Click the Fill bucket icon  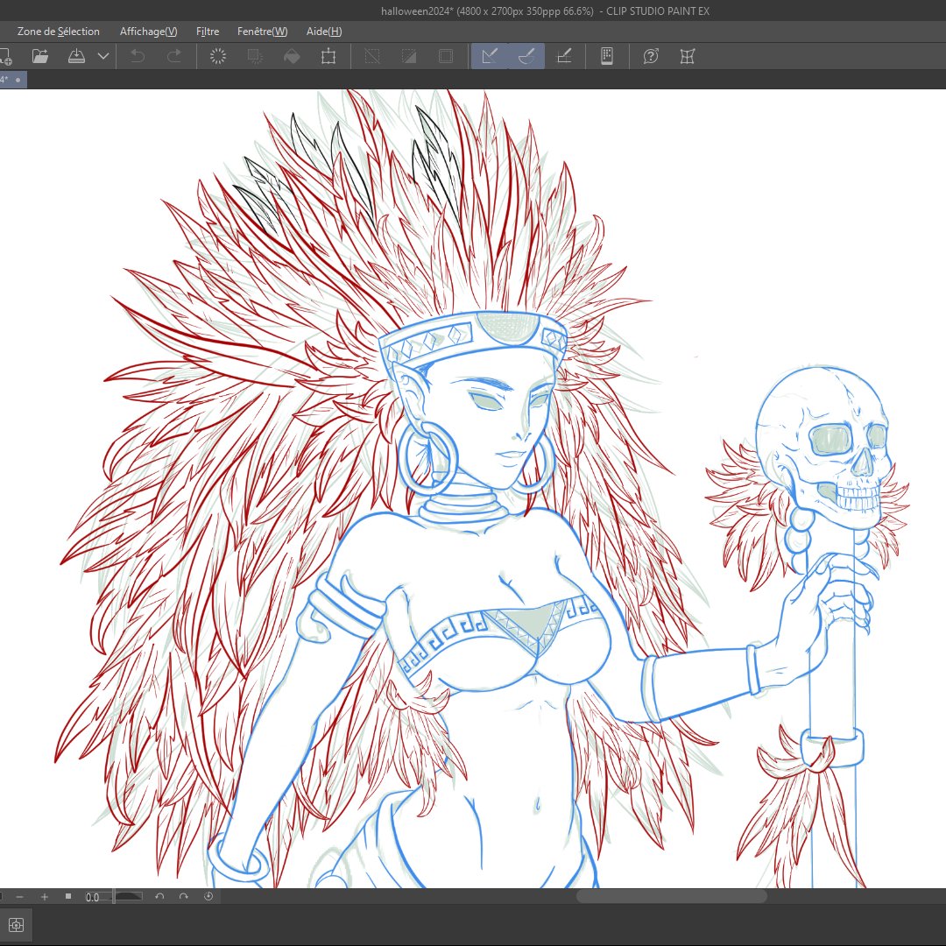[x=292, y=56]
